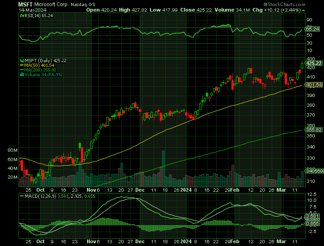Click the 20M volume axis label
Screen dimensions: 324x246
[x=12, y=177]
